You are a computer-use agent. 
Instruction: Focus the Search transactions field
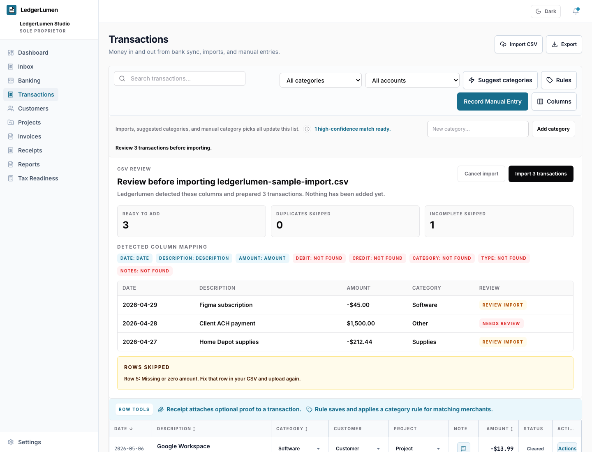(x=180, y=78)
